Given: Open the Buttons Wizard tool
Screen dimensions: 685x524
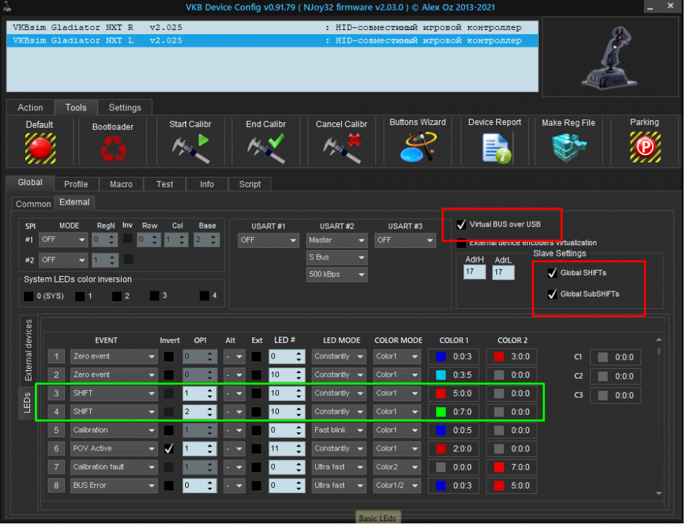Looking at the screenshot, I should (417, 147).
